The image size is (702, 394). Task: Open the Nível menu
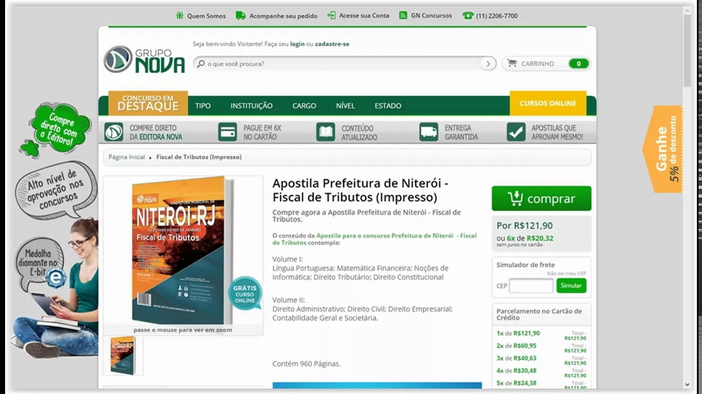(345, 106)
